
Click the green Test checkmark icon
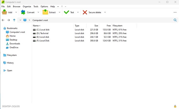point(66,12)
